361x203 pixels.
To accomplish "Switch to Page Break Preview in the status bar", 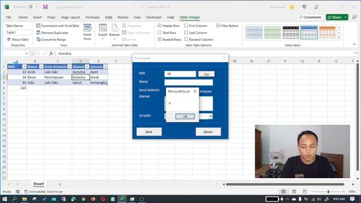I will [x=305, y=192].
